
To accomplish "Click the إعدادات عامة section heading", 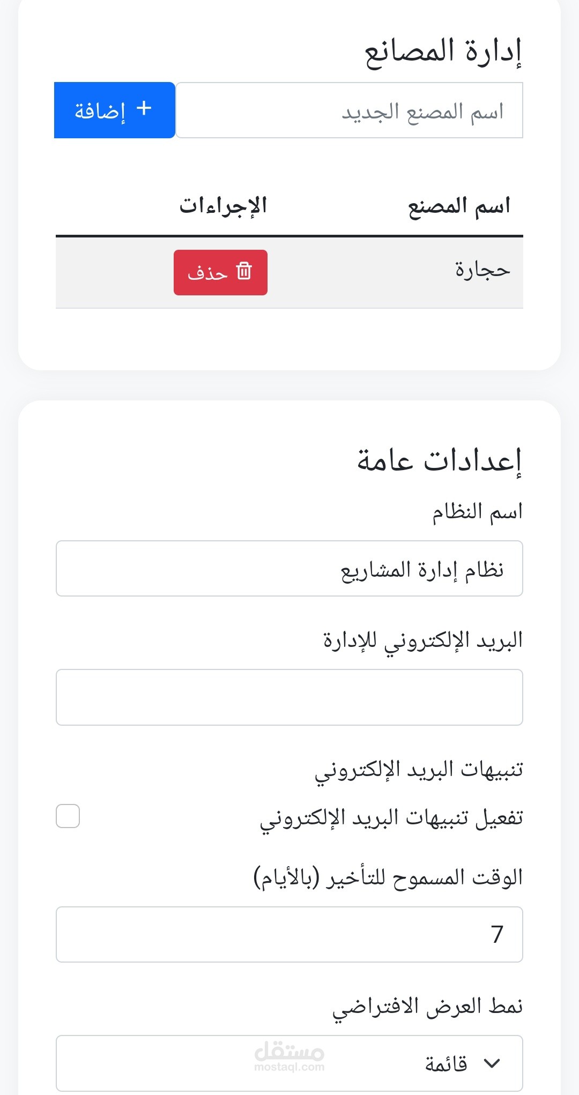I will pos(439,461).
